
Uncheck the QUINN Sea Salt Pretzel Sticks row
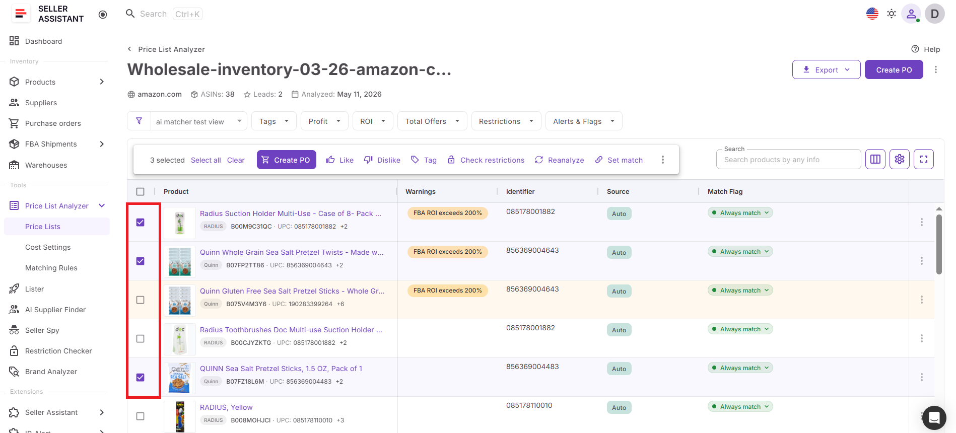[141, 377]
